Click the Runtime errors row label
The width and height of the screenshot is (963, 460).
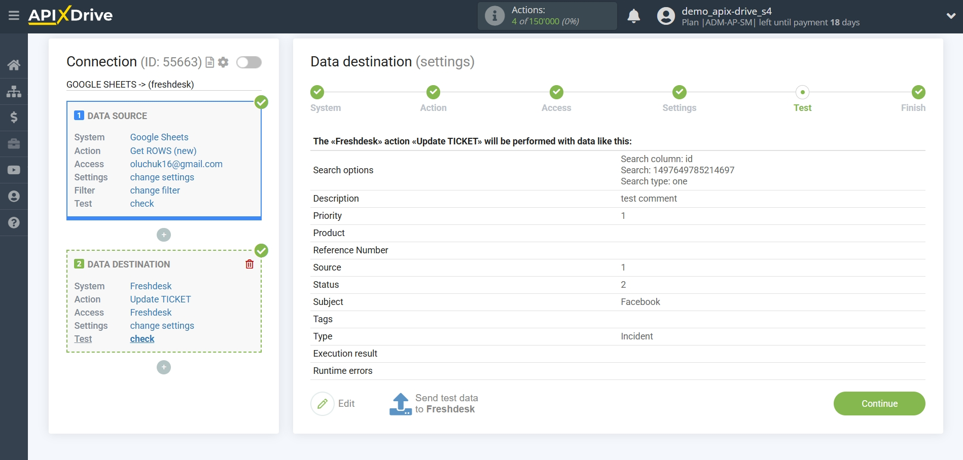(x=343, y=371)
